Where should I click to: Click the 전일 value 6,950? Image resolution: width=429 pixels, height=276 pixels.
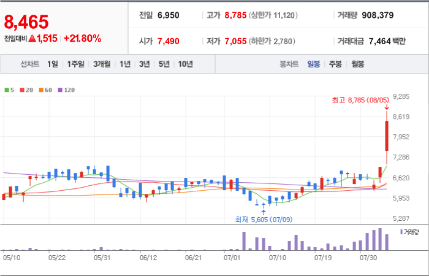click(169, 15)
